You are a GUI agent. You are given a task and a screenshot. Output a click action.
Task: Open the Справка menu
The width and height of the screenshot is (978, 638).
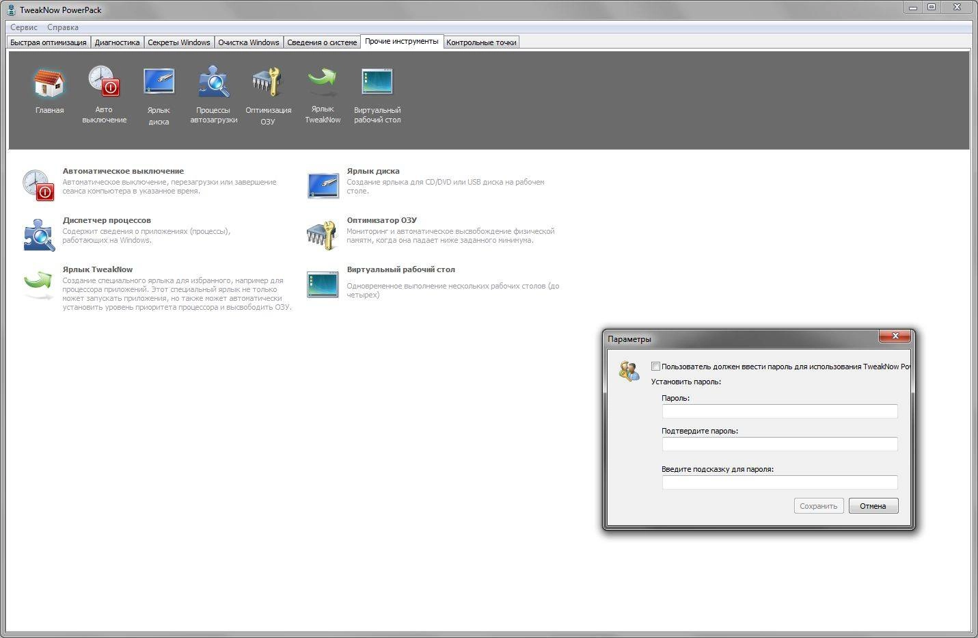[x=63, y=27]
